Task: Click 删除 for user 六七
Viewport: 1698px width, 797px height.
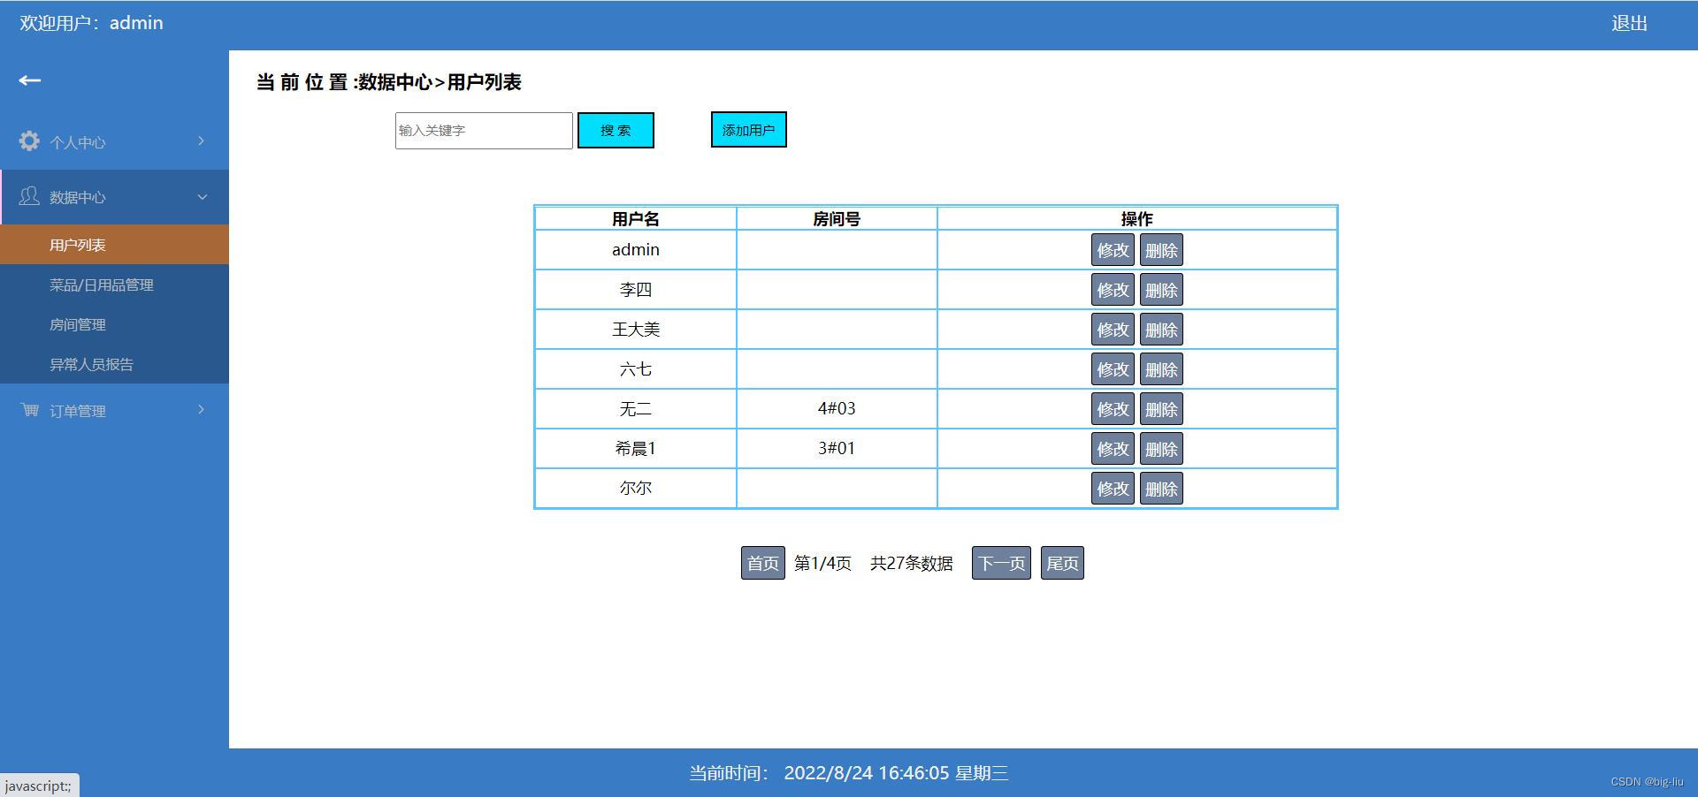Action: tap(1161, 369)
